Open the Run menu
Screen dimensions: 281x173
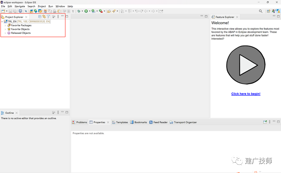pyautogui.click(x=51, y=6)
